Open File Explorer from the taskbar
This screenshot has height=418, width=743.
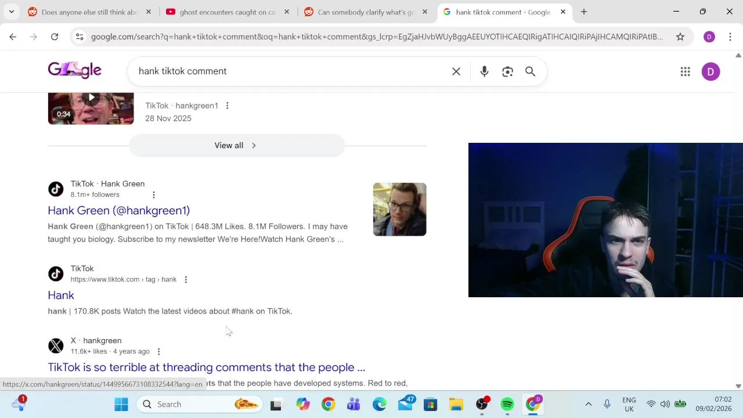[x=456, y=404]
